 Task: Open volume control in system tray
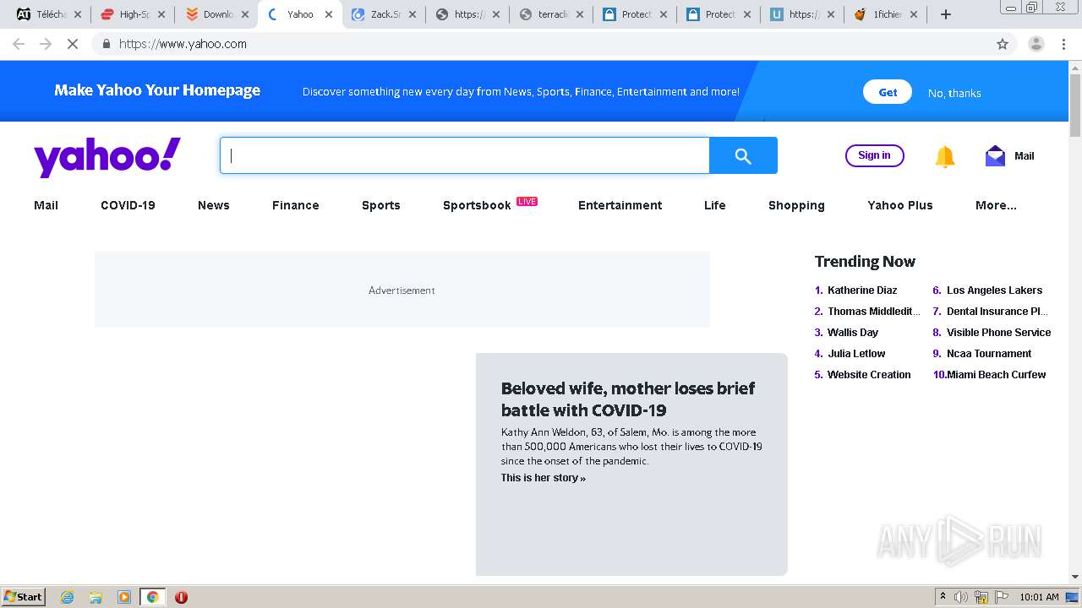[961, 597]
